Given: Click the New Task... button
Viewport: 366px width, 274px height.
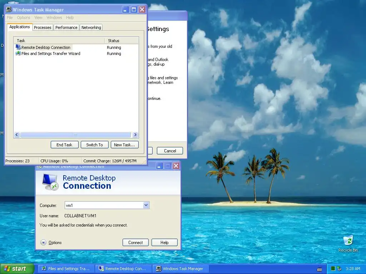Looking at the screenshot, I should (124, 145).
